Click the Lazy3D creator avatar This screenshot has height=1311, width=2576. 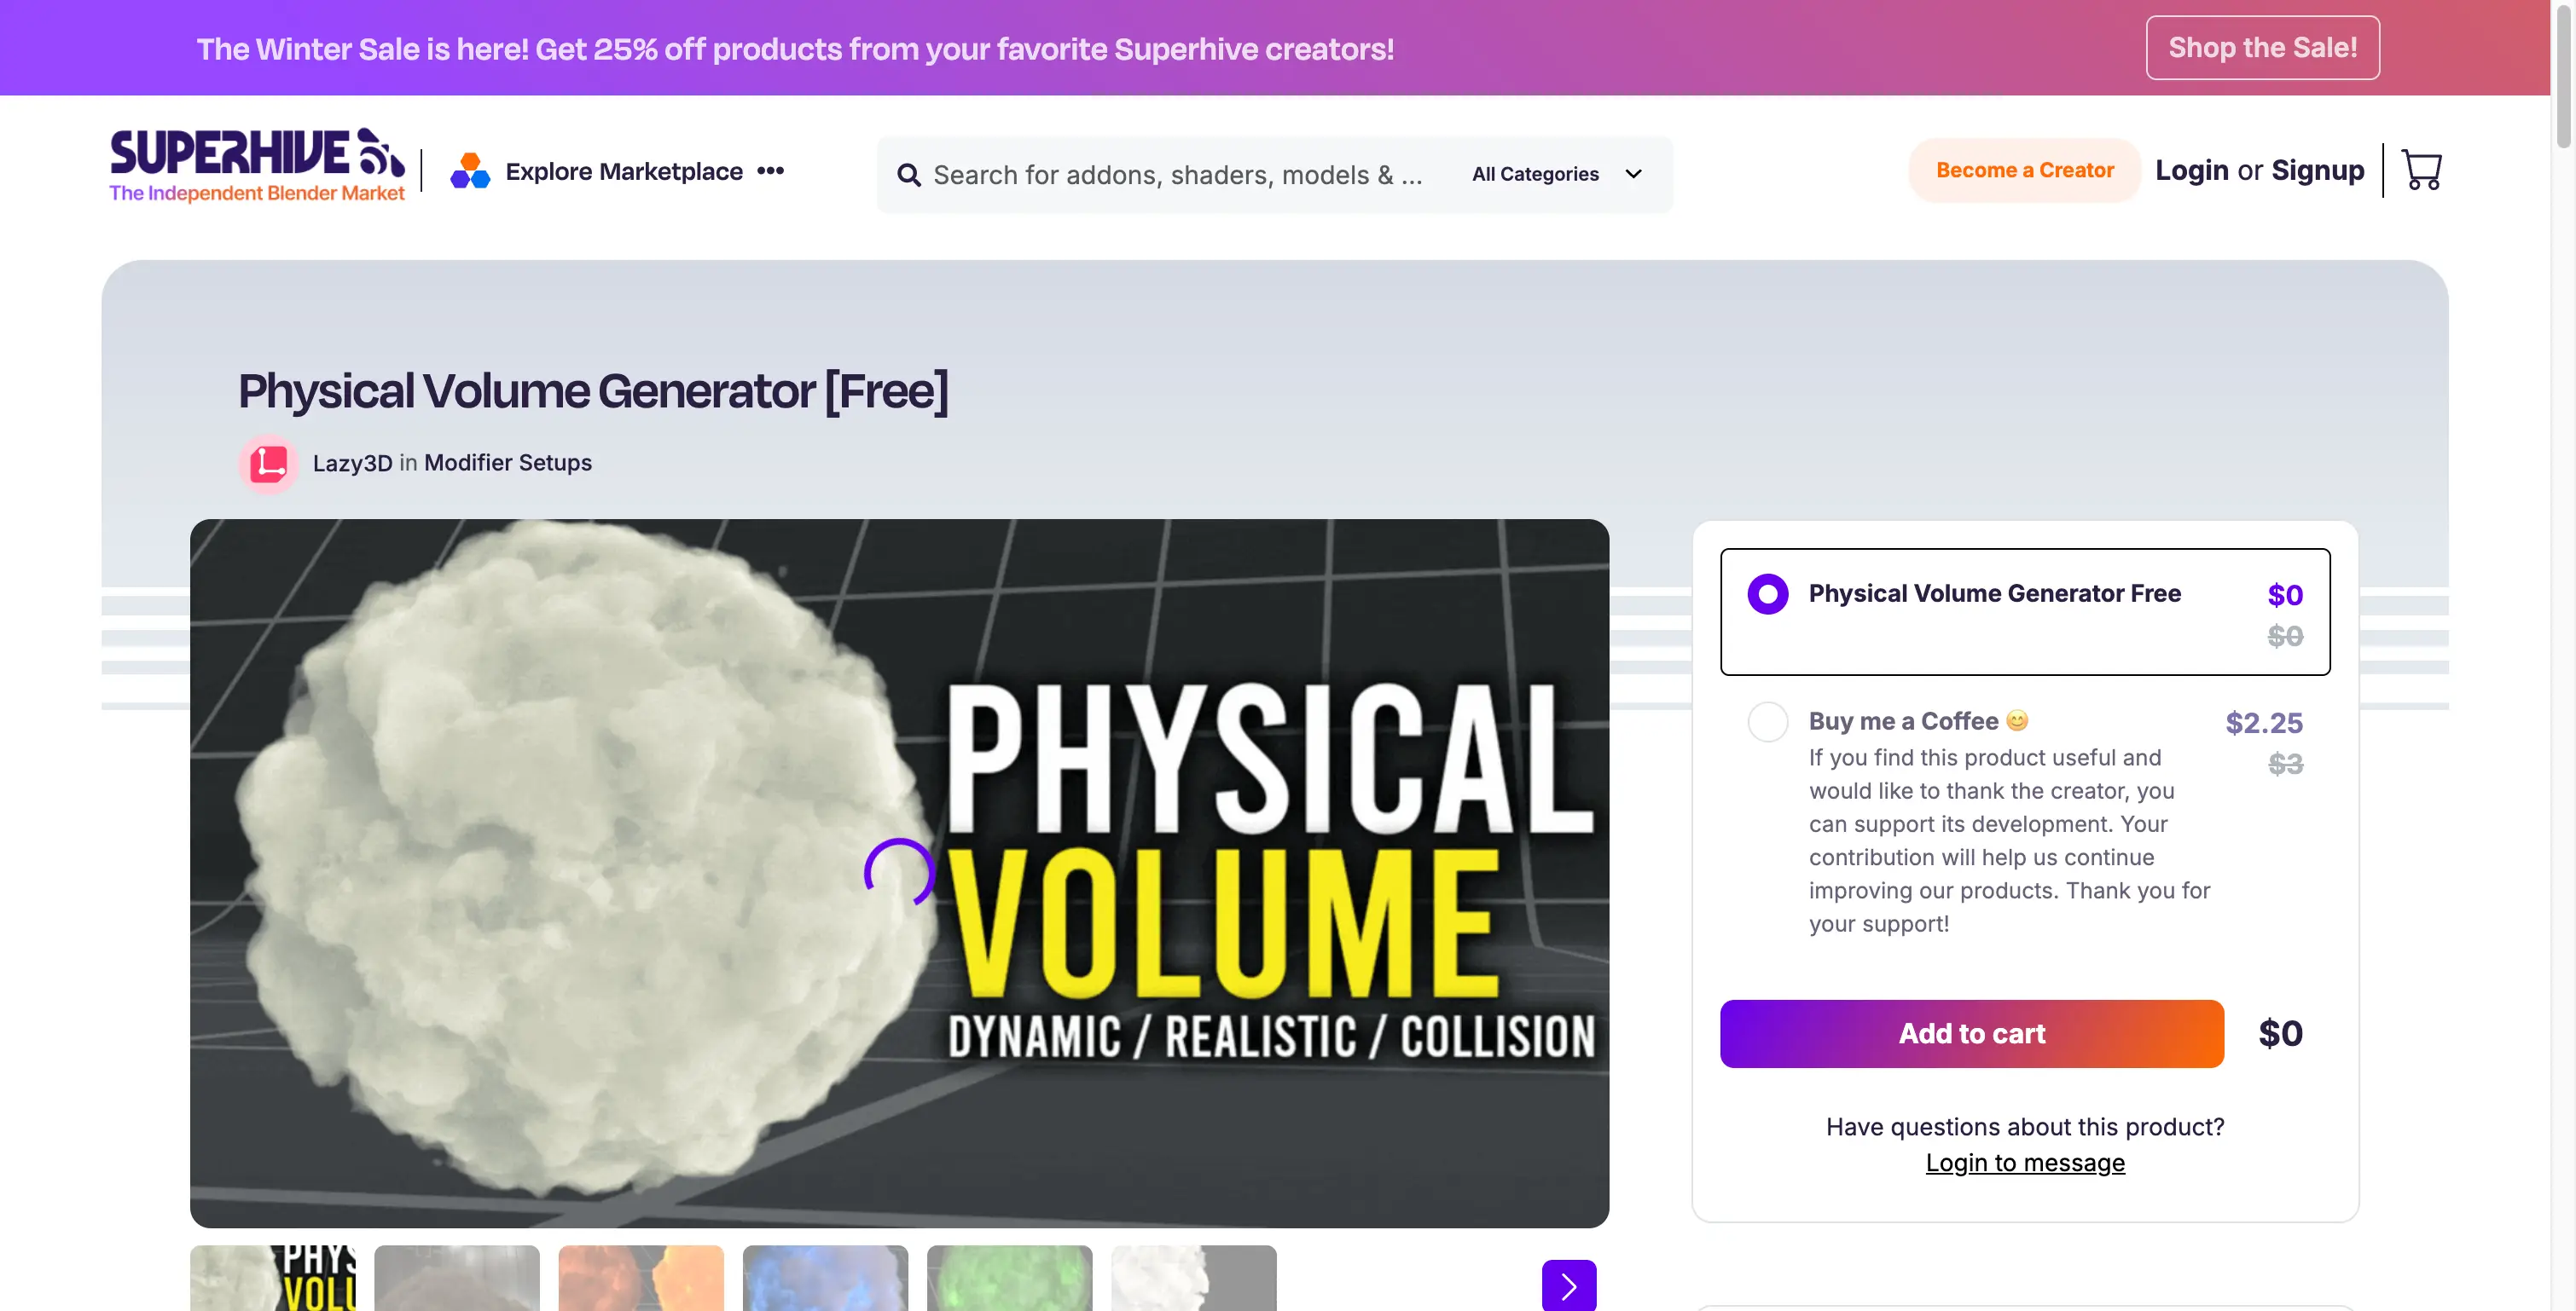tap(268, 463)
